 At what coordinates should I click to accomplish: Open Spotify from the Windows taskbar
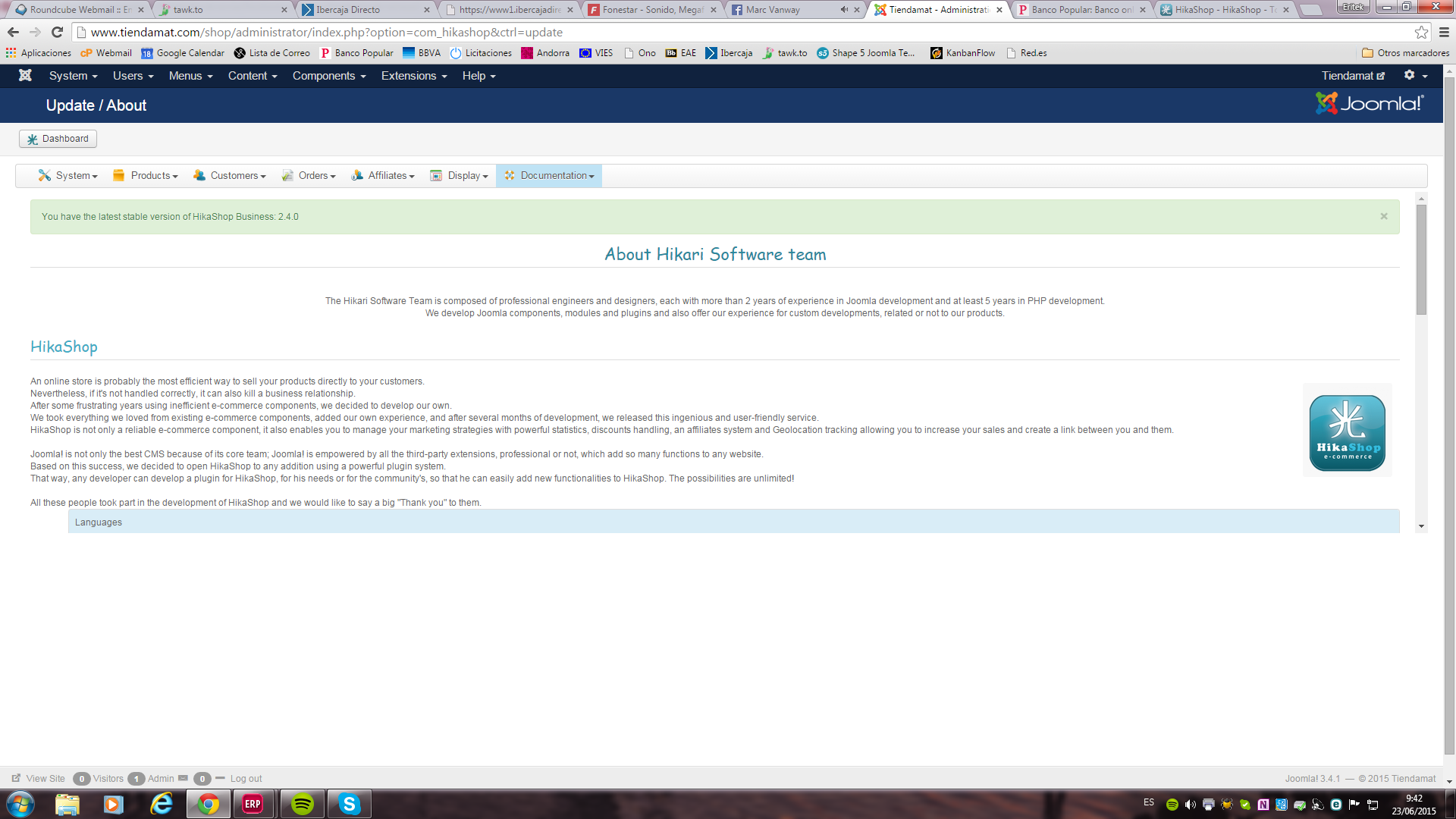point(303,804)
